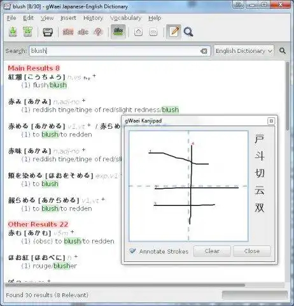Close Kanjipad using its title X icon
This screenshot has height=306, width=294.
coord(271,121)
